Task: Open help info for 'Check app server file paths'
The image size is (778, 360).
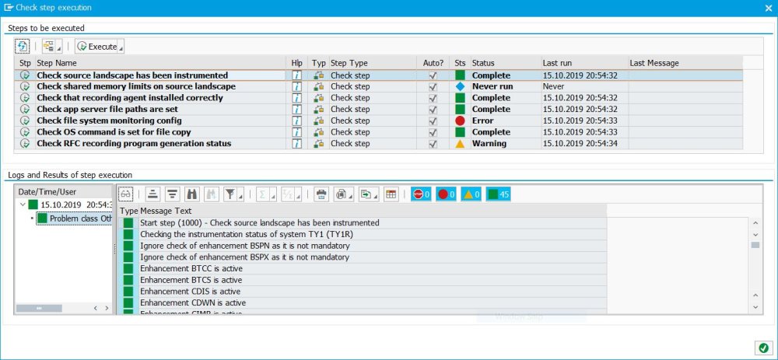Action: (x=296, y=109)
